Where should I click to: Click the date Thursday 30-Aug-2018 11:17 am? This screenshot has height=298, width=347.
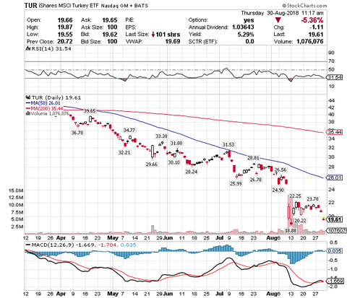(282, 13)
